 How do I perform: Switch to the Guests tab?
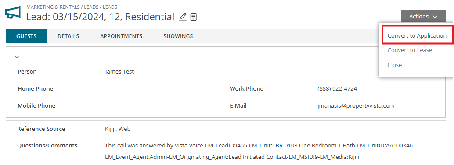(26, 36)
